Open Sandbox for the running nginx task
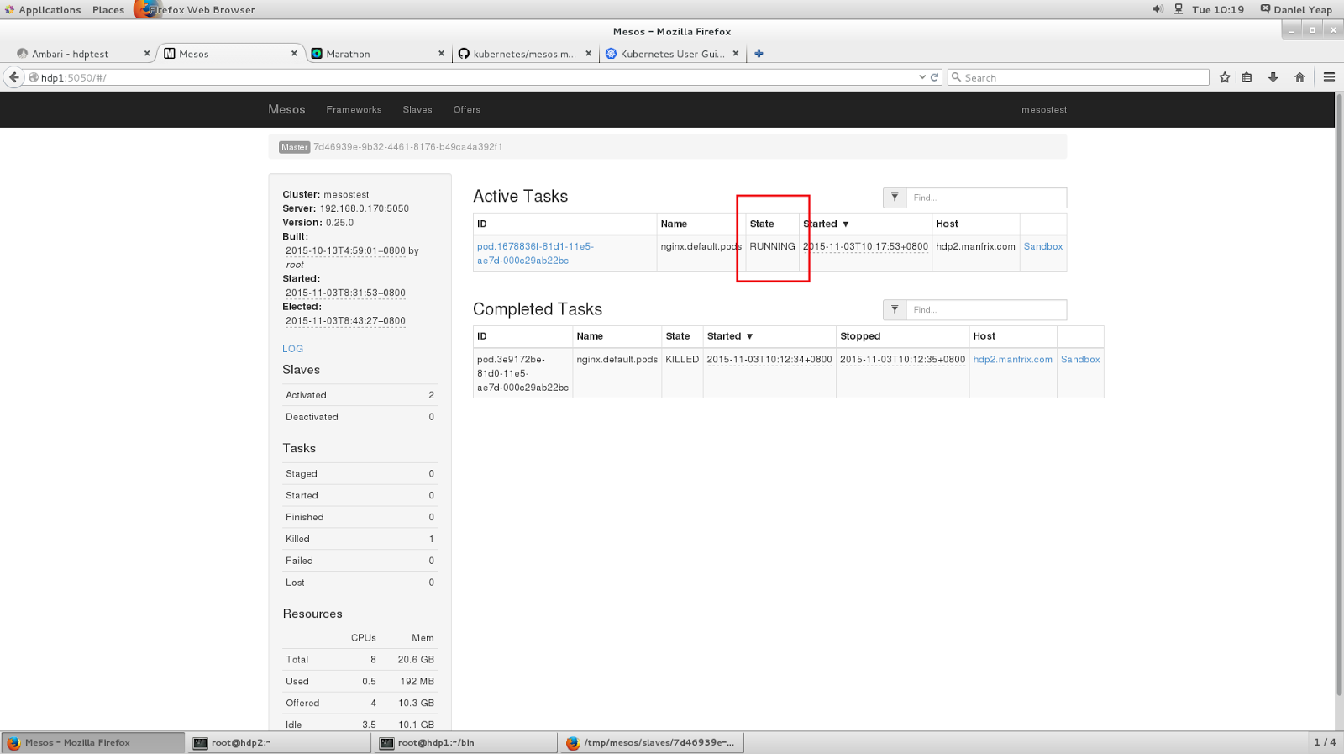1344x754 pixels. (1043, 247)
